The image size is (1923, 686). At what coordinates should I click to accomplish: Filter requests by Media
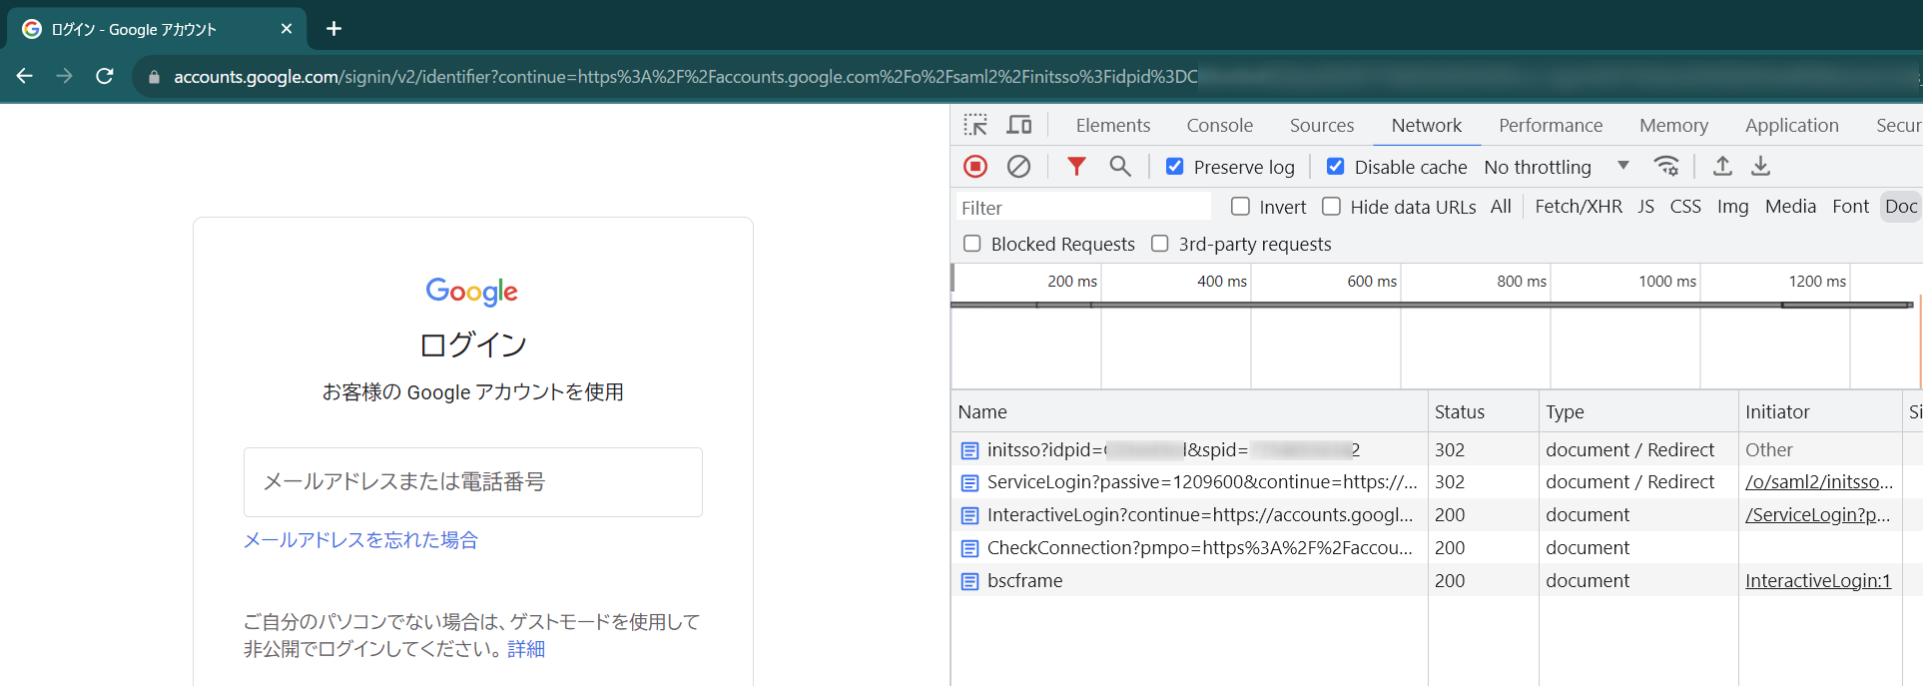pyautogui.click(x=1790, y=207)
